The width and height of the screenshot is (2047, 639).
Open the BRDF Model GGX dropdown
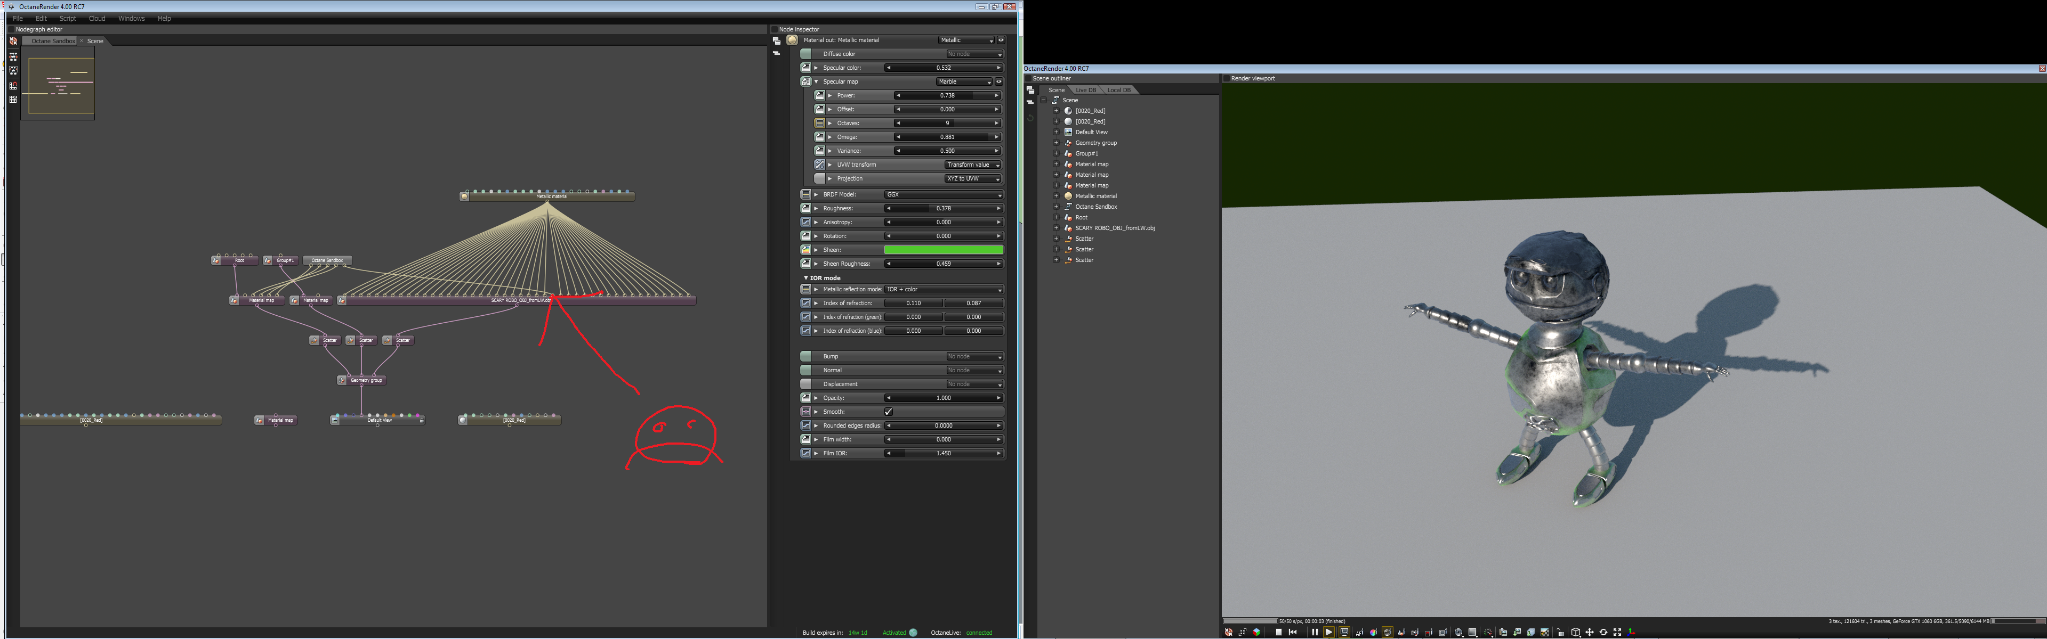(x=943, y=194)
